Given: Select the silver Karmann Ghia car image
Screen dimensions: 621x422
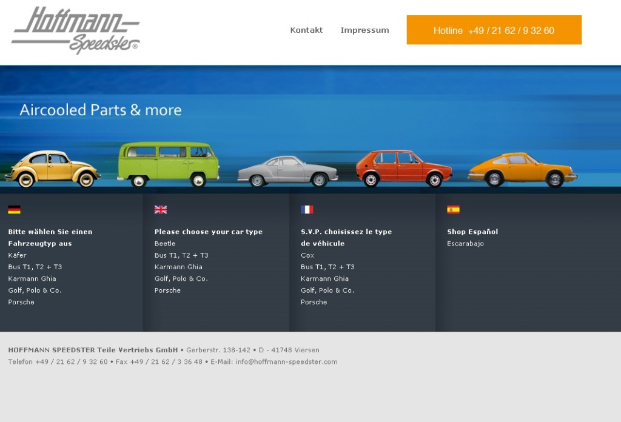Looking at the screenshot, I should click(287, 171).
